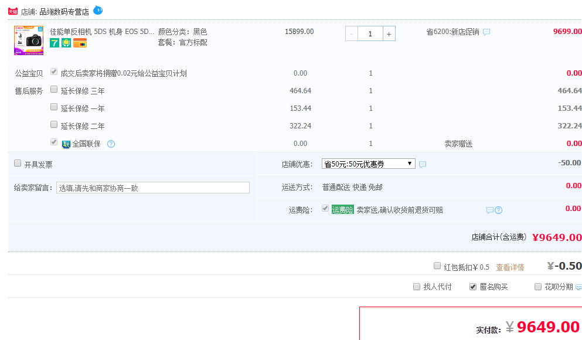Image resolution: width=582 pixels, height=340 pixels.
Task: Check the 延长保修 三年 checkbox
Action: click(x=54, y=89)
